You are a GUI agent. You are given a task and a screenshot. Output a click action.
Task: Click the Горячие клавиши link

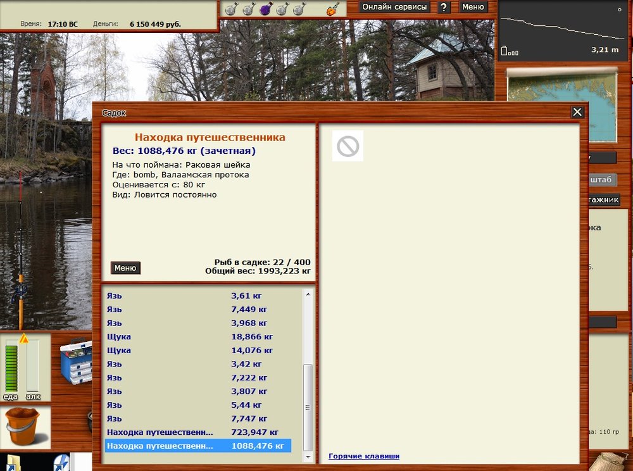pos(363,455)
